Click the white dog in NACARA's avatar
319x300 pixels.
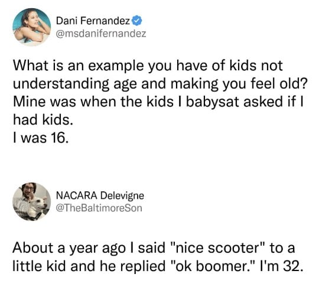38,207
